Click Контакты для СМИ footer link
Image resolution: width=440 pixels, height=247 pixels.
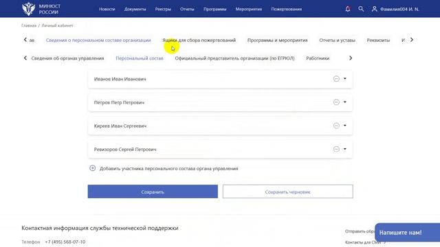(x=363, y=242)
